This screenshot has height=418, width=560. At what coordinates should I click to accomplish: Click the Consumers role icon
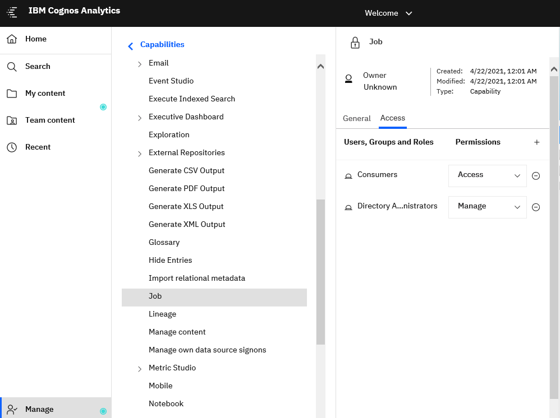[348, 176]
